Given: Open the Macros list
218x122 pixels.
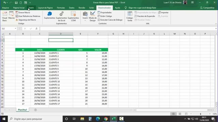Looking at the screenshot, I should pos(11,16).
